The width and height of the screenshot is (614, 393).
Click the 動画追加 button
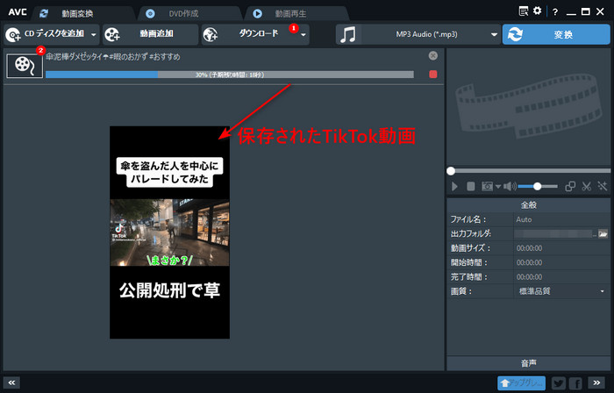click(x=150, y=34)
